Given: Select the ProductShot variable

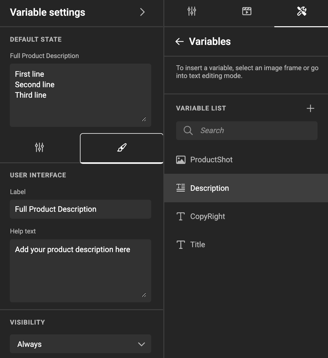Looking at the screenshot, I should [246, 160].
